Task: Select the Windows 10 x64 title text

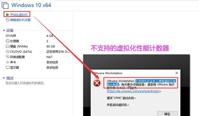Action: pos(31,5)
